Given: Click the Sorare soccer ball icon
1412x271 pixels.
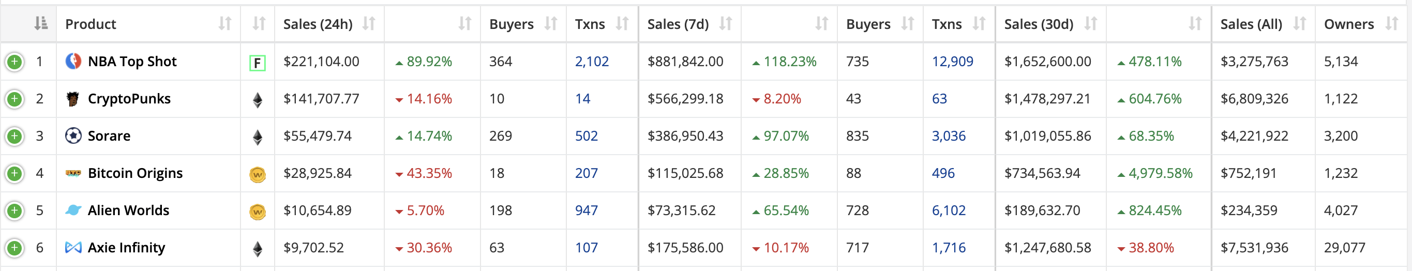Looking at the screenshot, I should [x=73, y=136].
